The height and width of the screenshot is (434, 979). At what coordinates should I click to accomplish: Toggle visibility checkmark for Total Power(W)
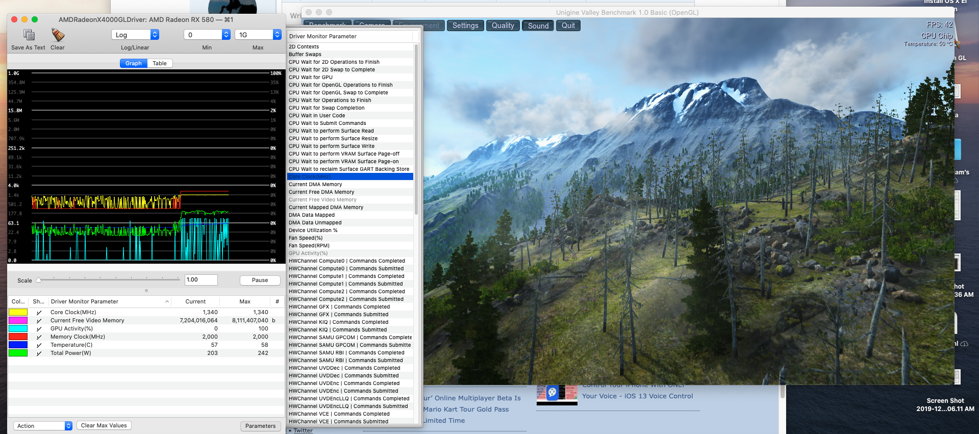[39, 353]
